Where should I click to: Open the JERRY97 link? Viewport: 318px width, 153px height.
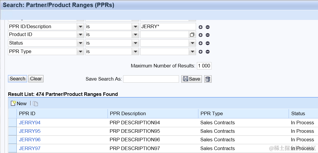pos(30,148)
